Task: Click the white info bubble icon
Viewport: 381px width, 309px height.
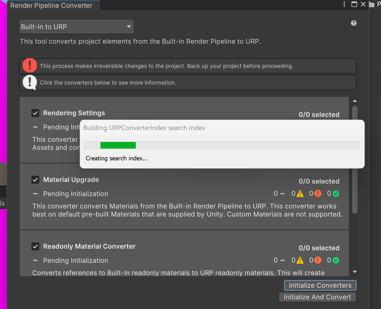Action: coord(30,82)
